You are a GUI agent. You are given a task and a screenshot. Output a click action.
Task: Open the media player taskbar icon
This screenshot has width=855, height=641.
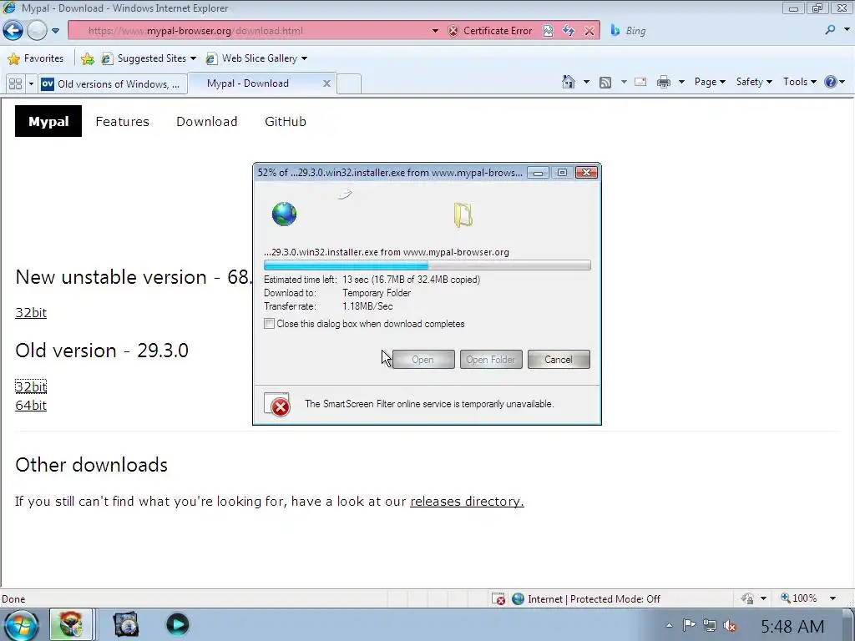point(177,624)
